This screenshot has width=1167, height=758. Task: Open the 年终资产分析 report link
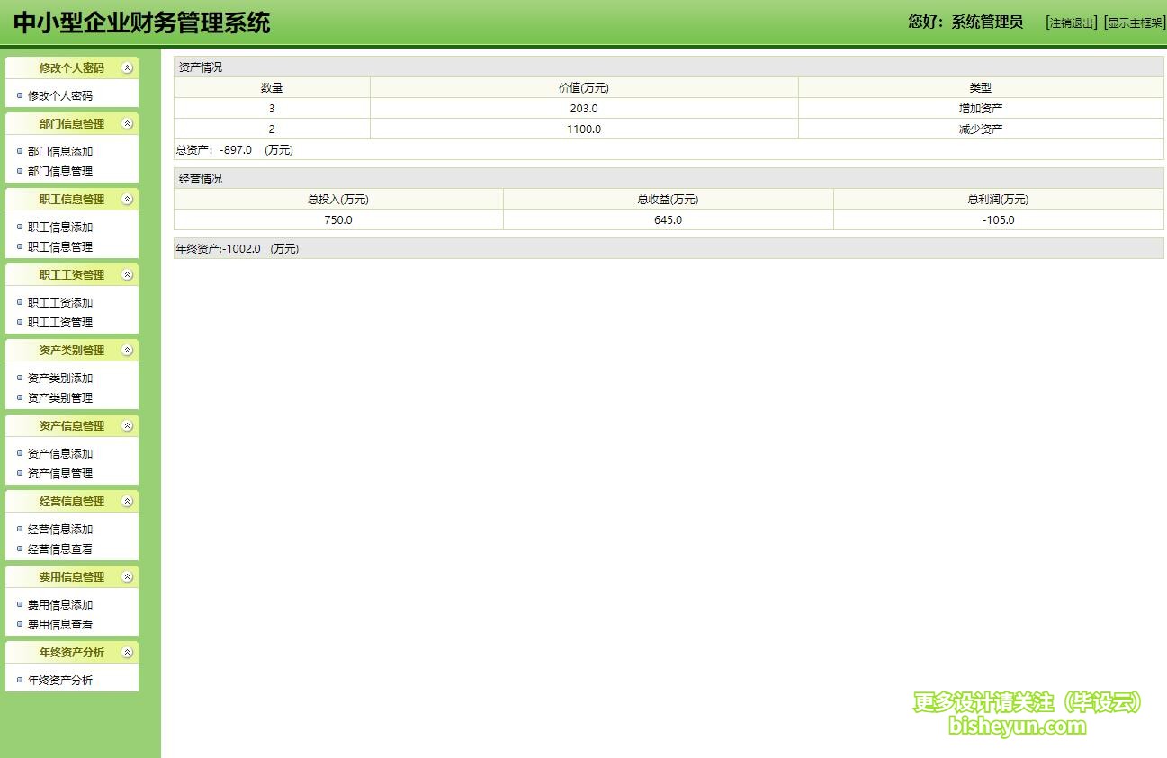[x=60, y=681]
